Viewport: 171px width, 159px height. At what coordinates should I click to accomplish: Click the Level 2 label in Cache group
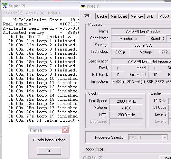[161, 114]
